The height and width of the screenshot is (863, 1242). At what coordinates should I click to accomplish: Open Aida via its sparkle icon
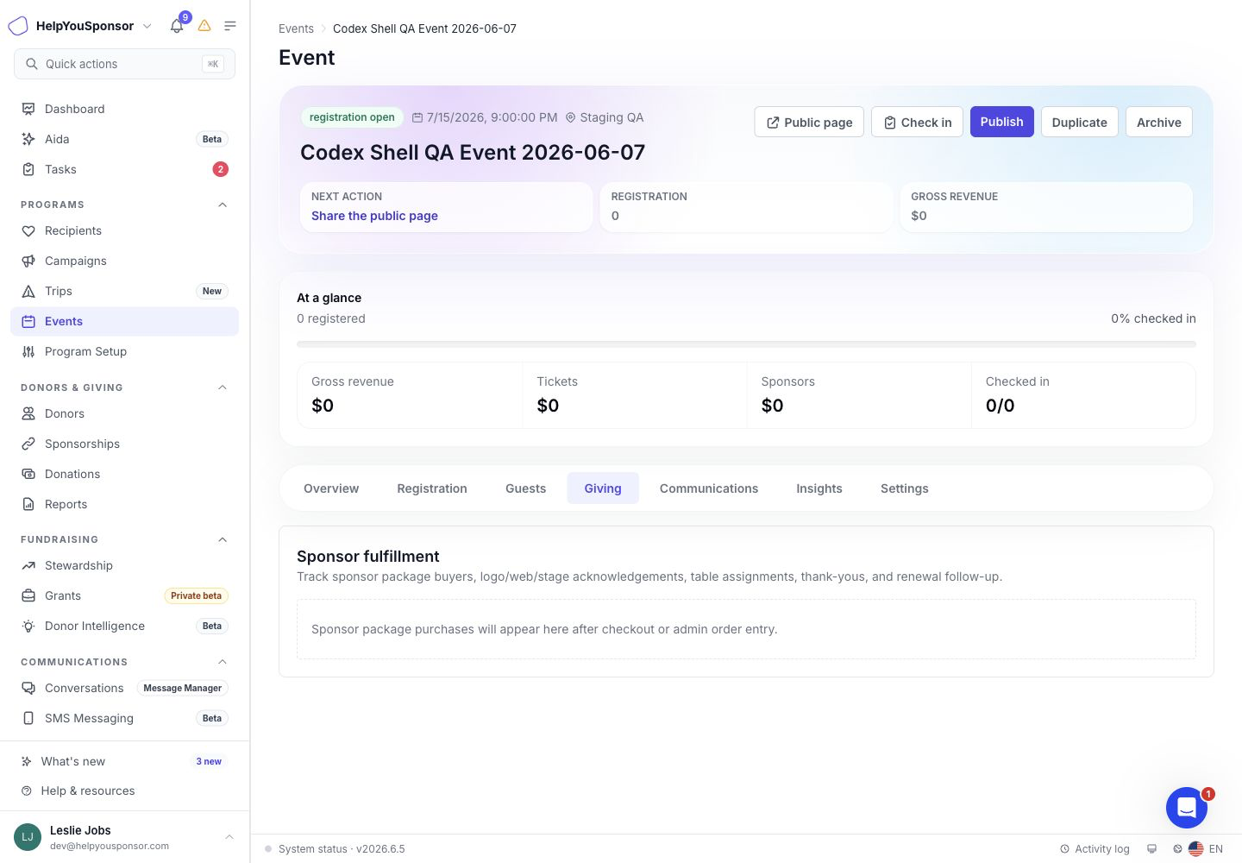pos(28,139)
